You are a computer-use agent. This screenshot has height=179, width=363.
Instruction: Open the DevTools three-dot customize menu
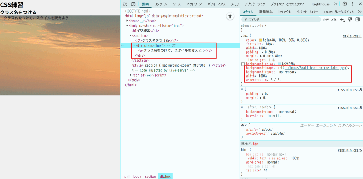(x=352, y=4)
